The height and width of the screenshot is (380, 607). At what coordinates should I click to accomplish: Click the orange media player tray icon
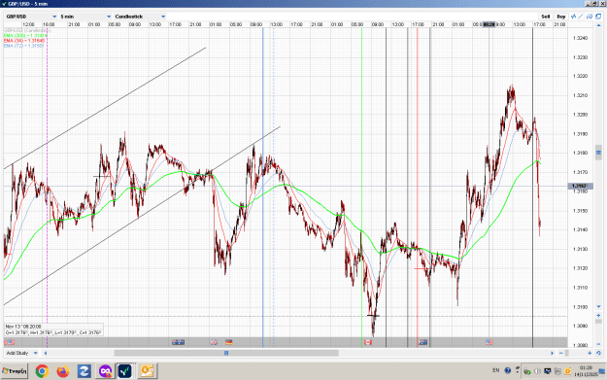click(567, 371)
